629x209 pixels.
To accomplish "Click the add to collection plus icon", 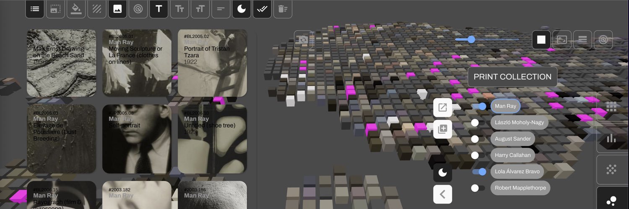I will [442, 129].
